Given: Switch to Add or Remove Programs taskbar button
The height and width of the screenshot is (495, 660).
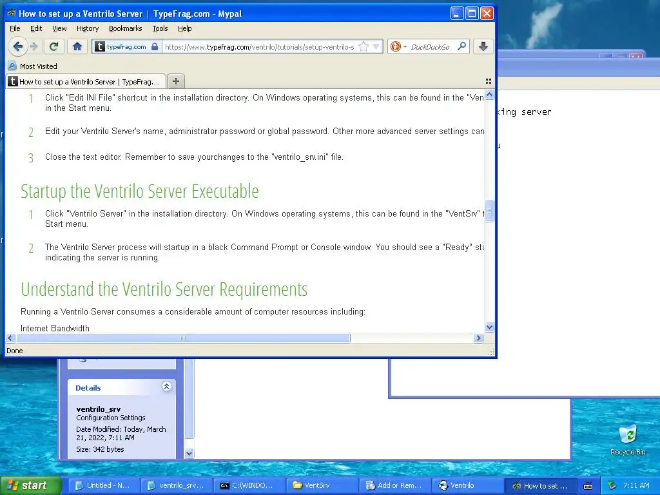Looking at the screenshot, I should (x=394, y=485).
